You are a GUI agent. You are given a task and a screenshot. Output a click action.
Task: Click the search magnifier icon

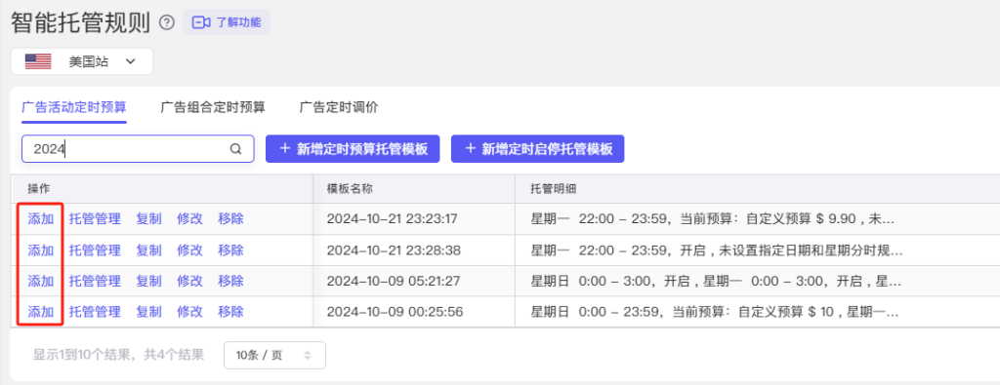tap(235, 149)
